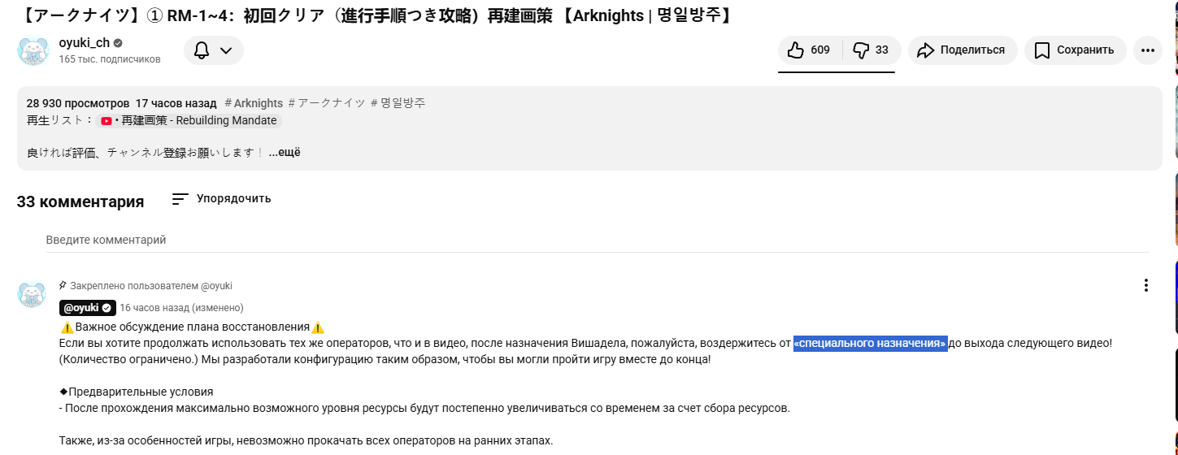Screen dimensions: 1178x455
Task: Like the video with 609 likes
Action: 810,50
